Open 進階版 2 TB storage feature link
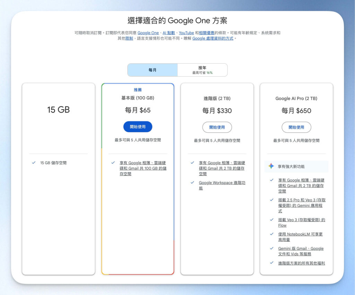Image resolution: width=355 pixels, height=295 pixels. click(x=222, y=168)
